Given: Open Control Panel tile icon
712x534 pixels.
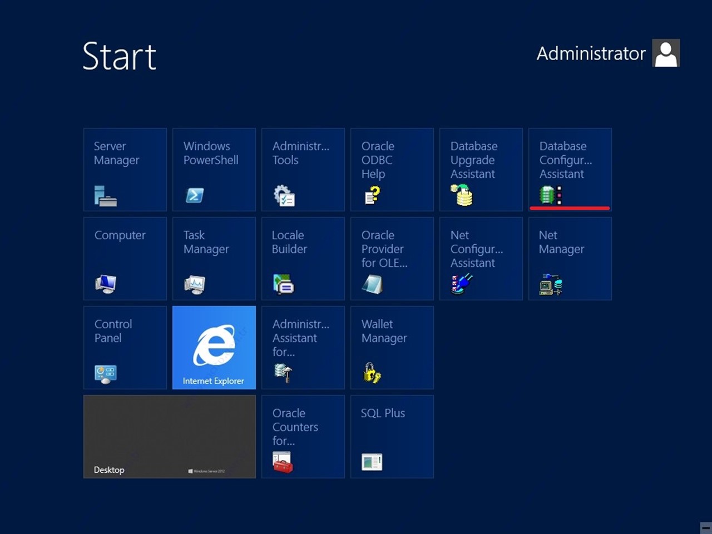Looking at the screenshot, I should [x=106, y=374].
